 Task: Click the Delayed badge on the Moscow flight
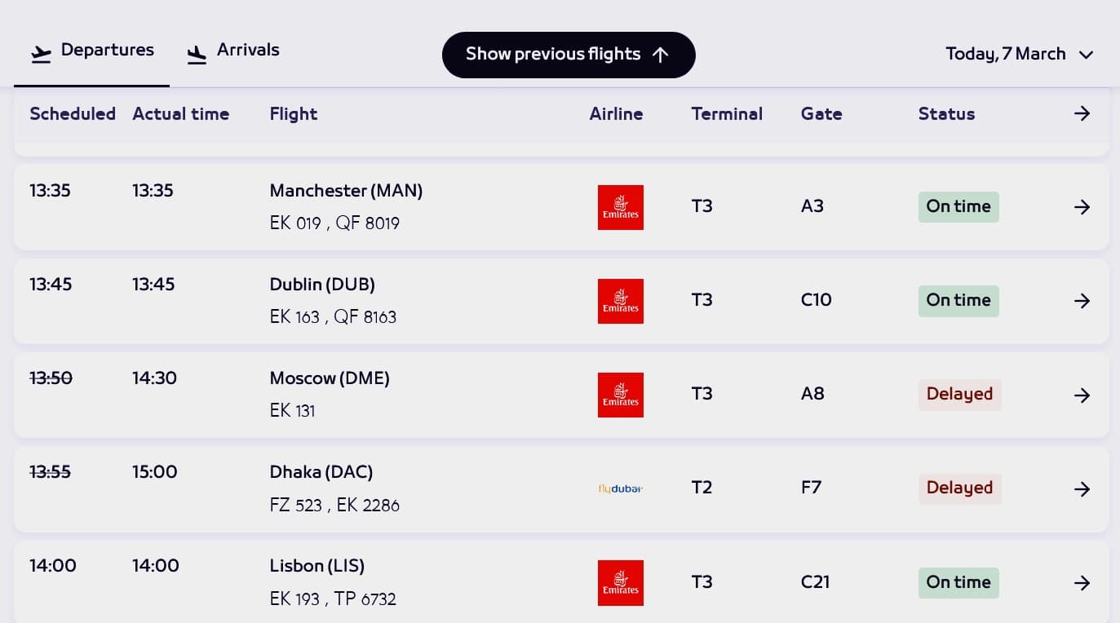click(x=960, y=395)
